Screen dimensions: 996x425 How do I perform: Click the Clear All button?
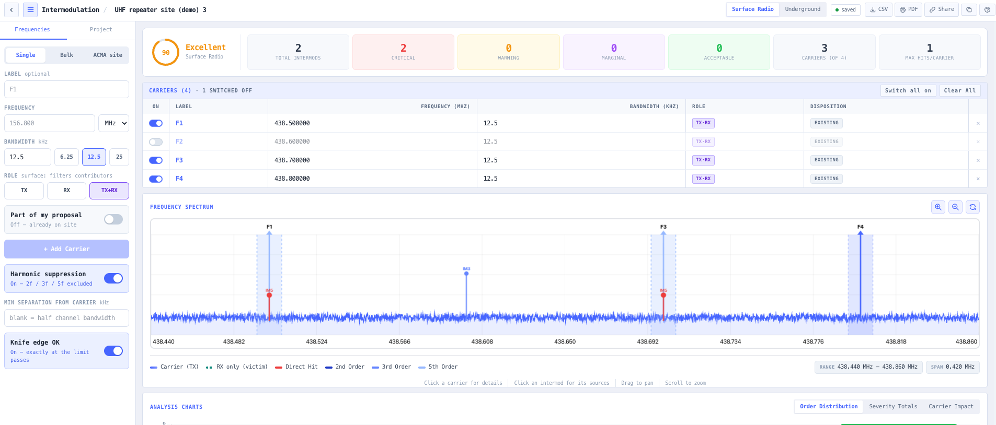960,91
